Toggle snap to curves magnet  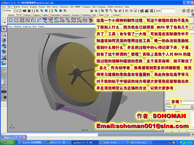click(107, 11)
